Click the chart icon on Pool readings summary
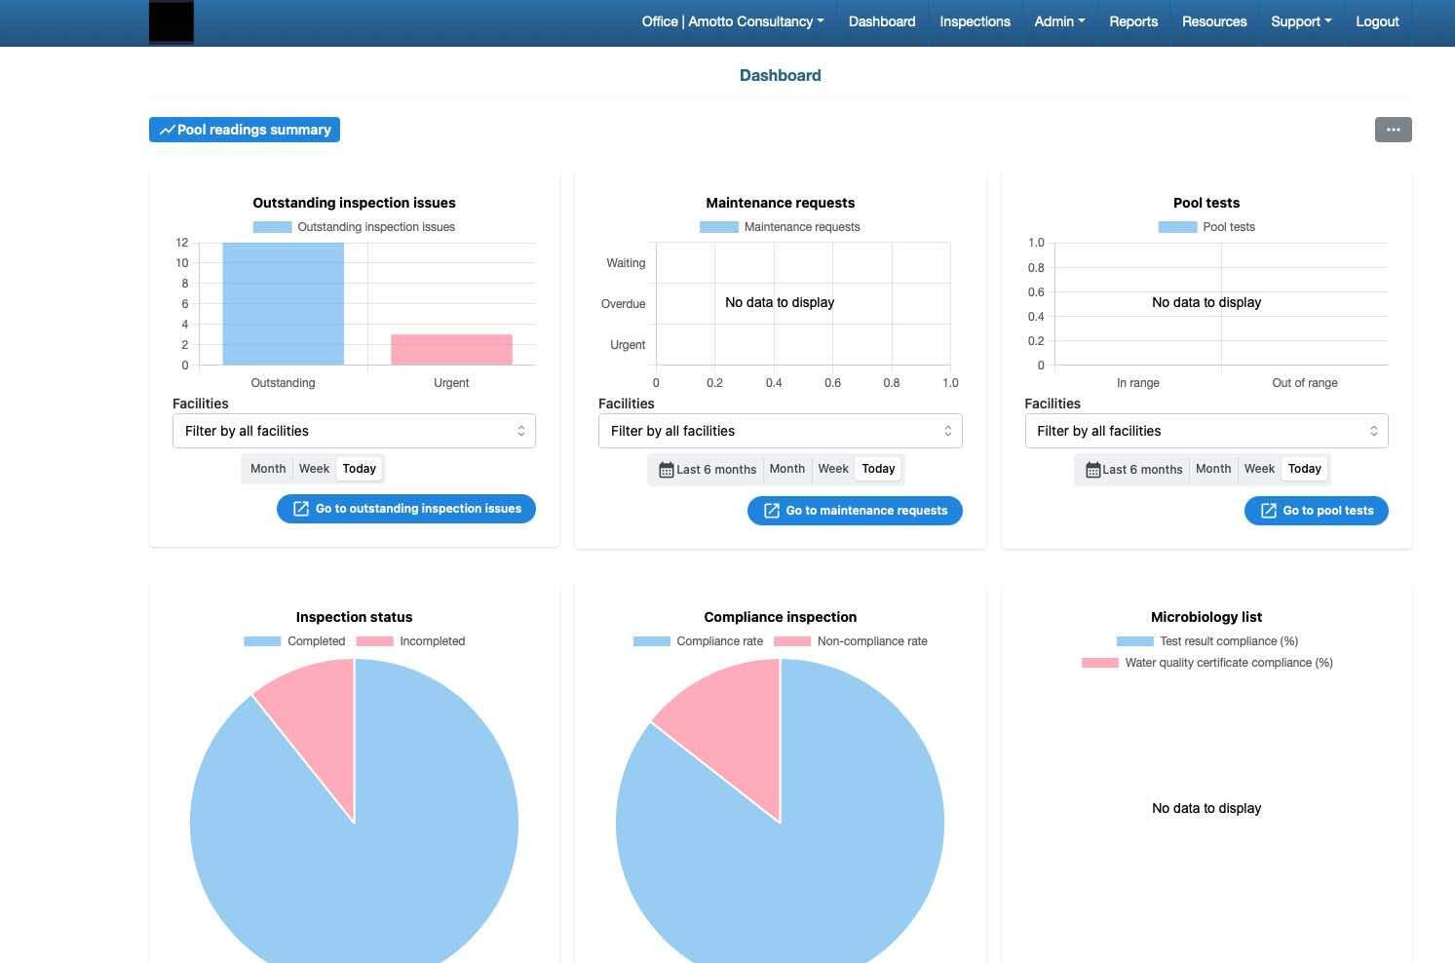The height and width of the screenshot is (963, 1455). click(167, 130)
